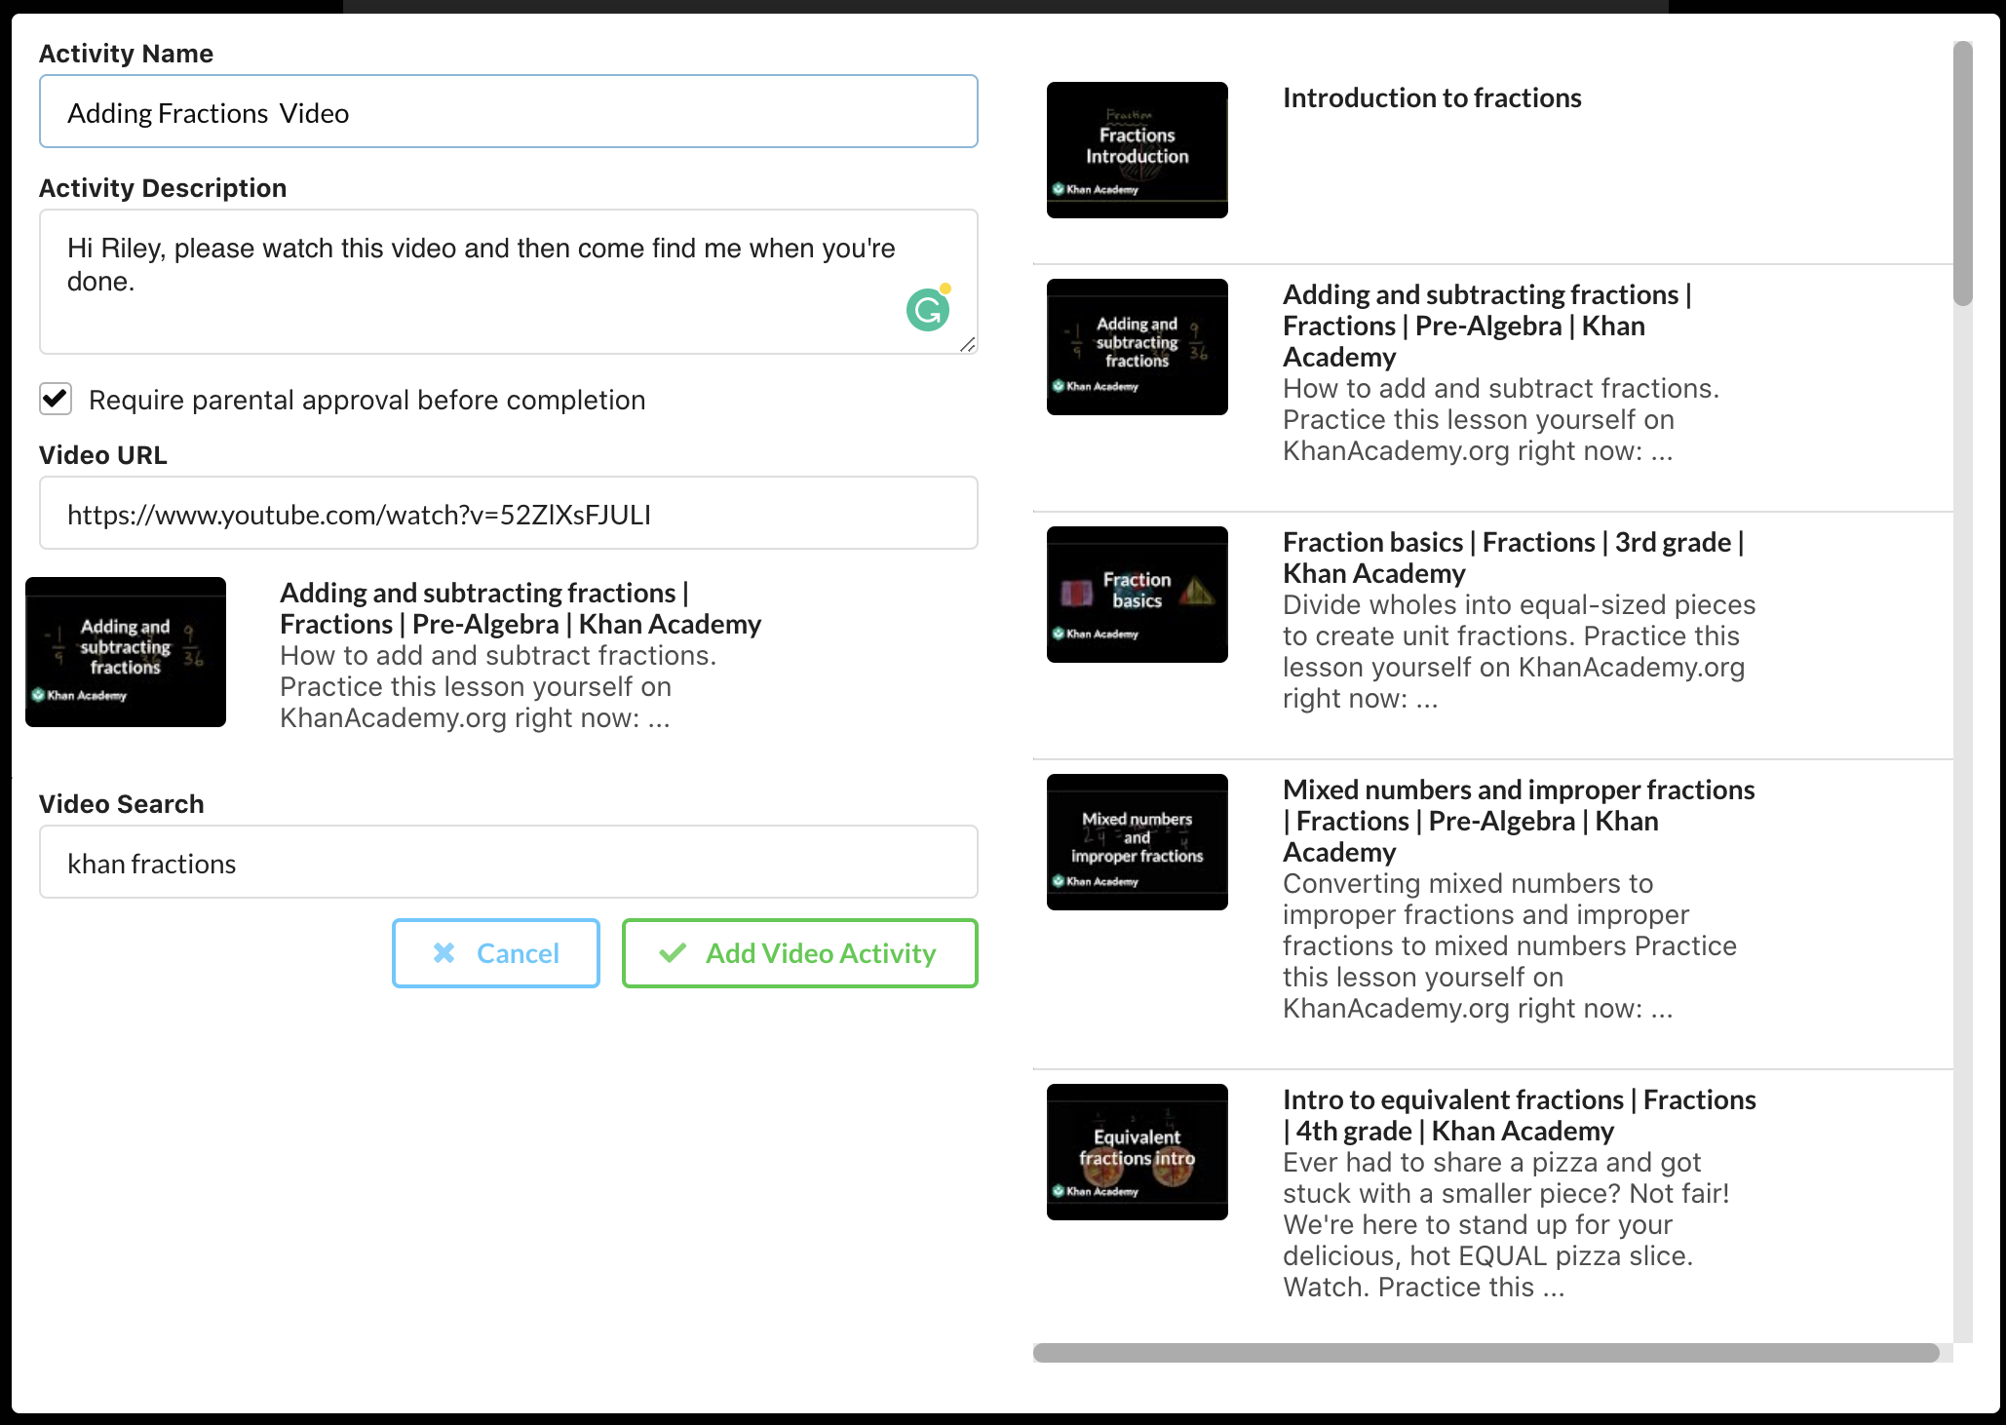This screenshot has height=1425, width=2006.
Task: Select the Equivalent fractions intro thumbnail
Action: tap(1137, 1152)
